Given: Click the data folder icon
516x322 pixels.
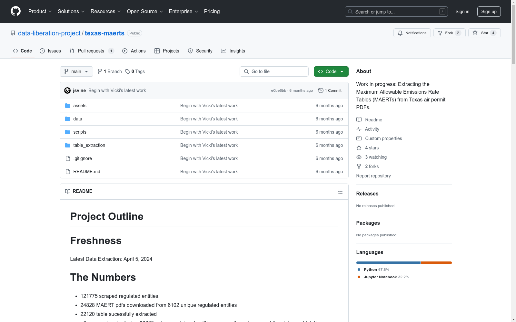Looking at the screenshot, I should (x=68, y=119).
